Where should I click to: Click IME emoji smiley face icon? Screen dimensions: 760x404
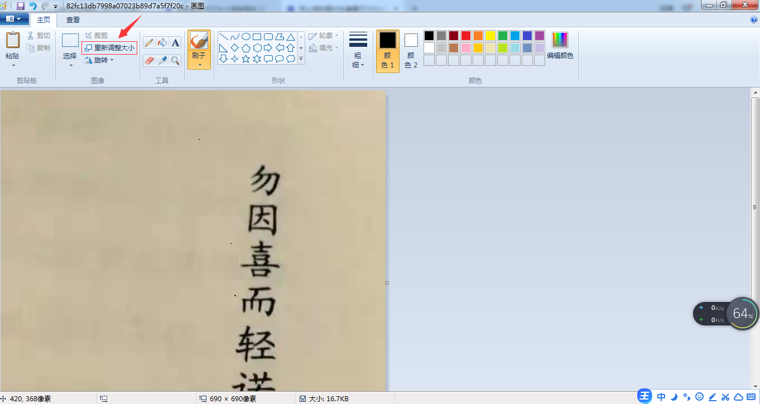coord(700,397)
